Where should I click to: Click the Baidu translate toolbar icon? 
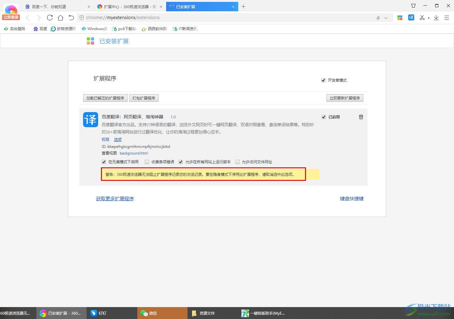pyautogui.click(x=411, y=18)
